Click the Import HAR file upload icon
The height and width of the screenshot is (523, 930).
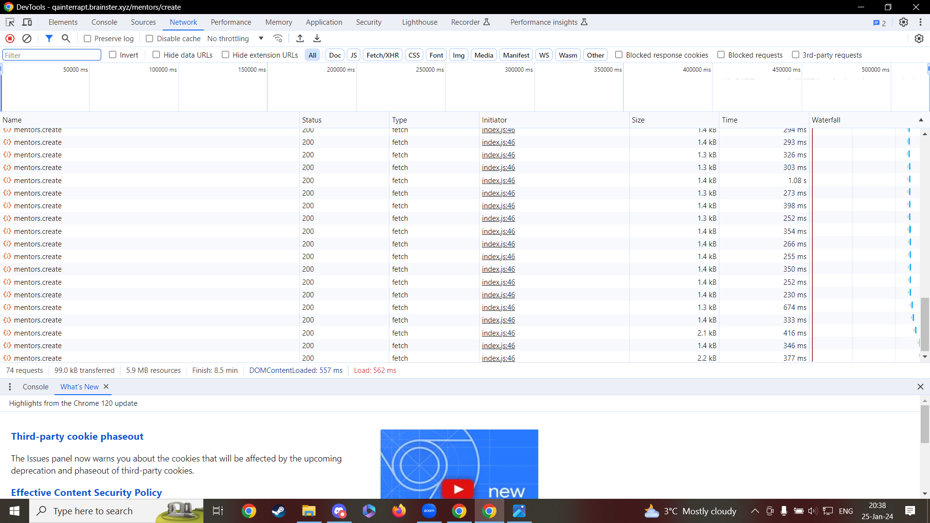pos(300,38)
